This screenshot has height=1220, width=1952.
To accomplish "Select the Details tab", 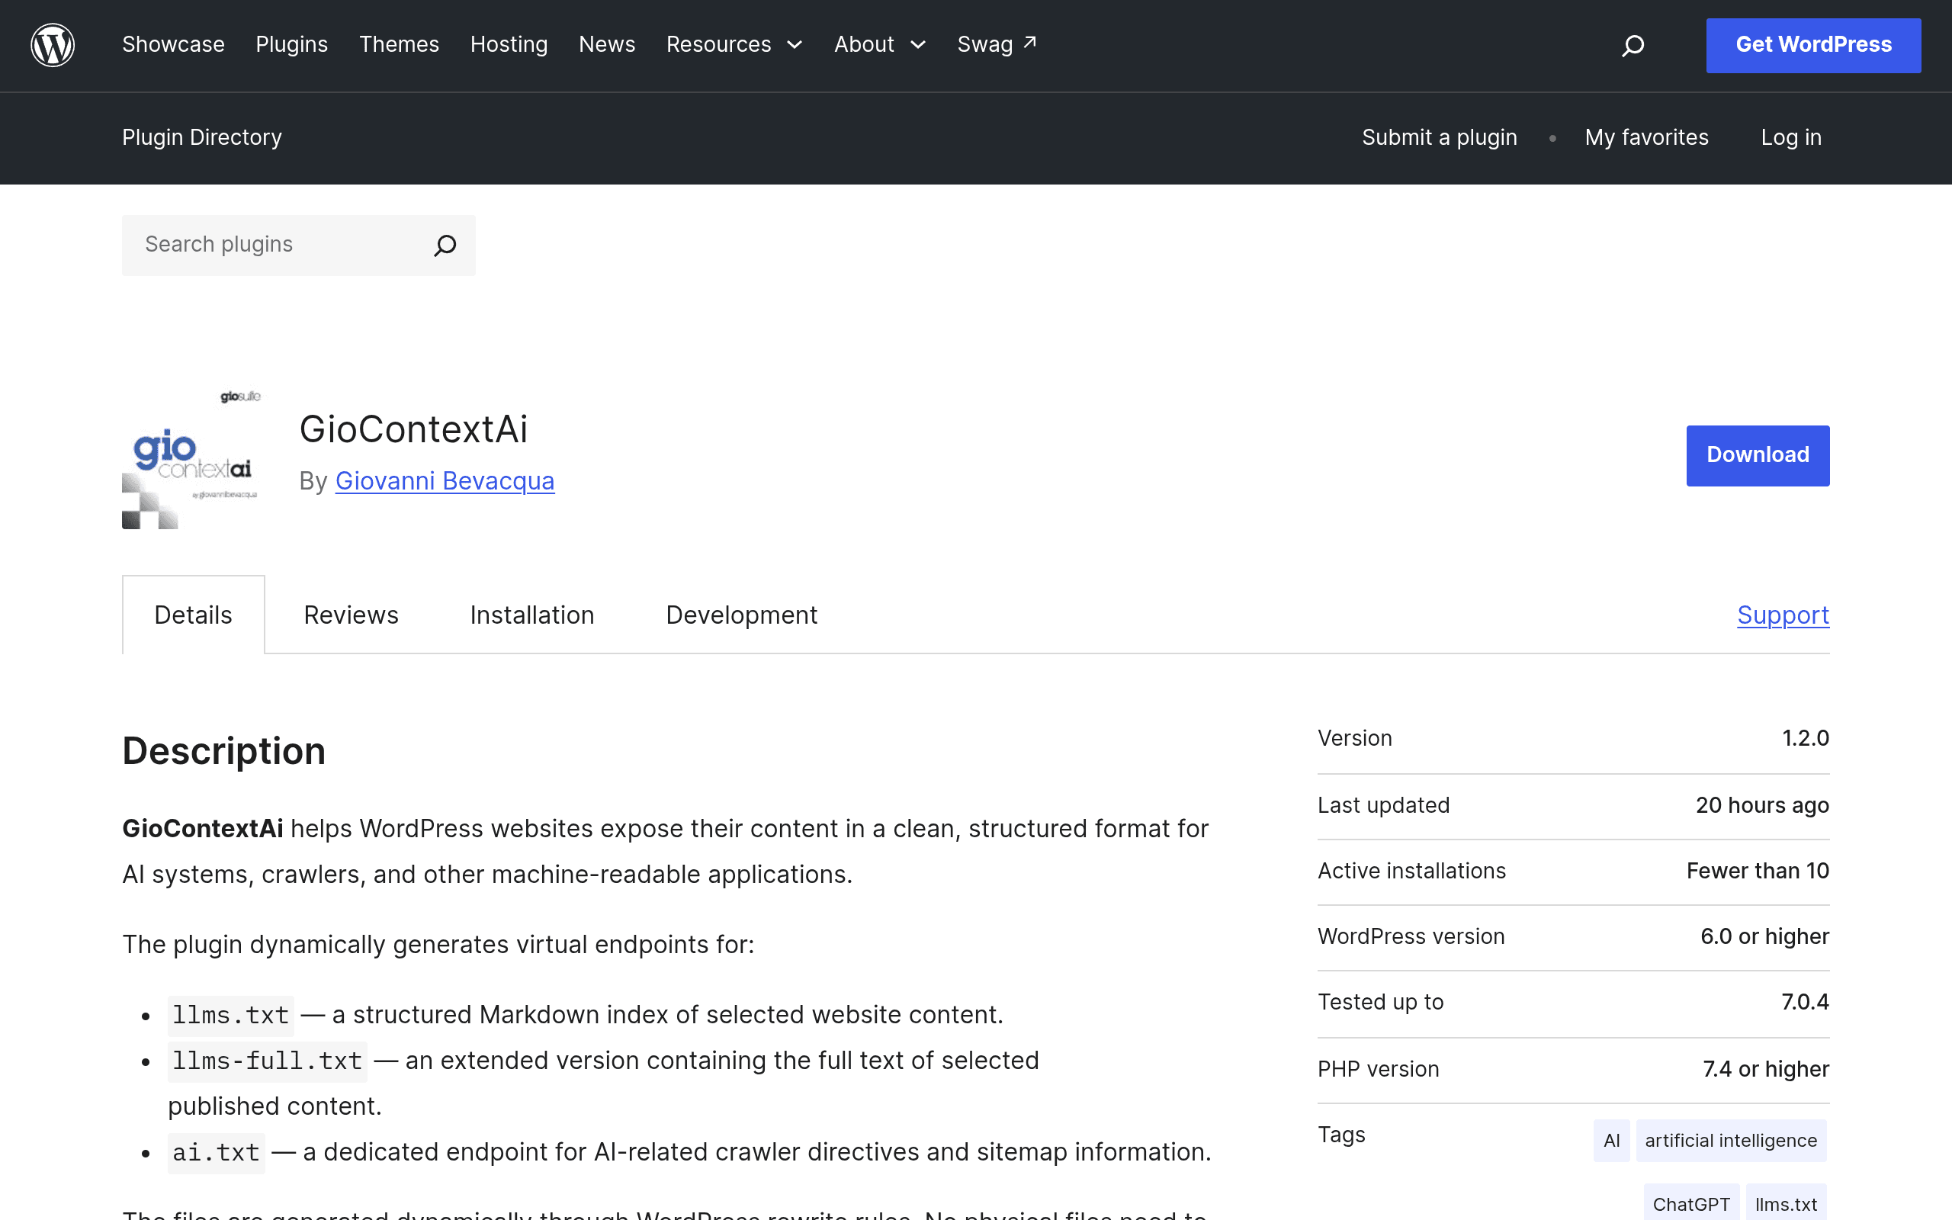I will tap(194, 615).
